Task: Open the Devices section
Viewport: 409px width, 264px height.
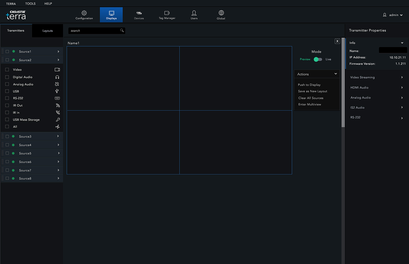Action: pos(139,14)
